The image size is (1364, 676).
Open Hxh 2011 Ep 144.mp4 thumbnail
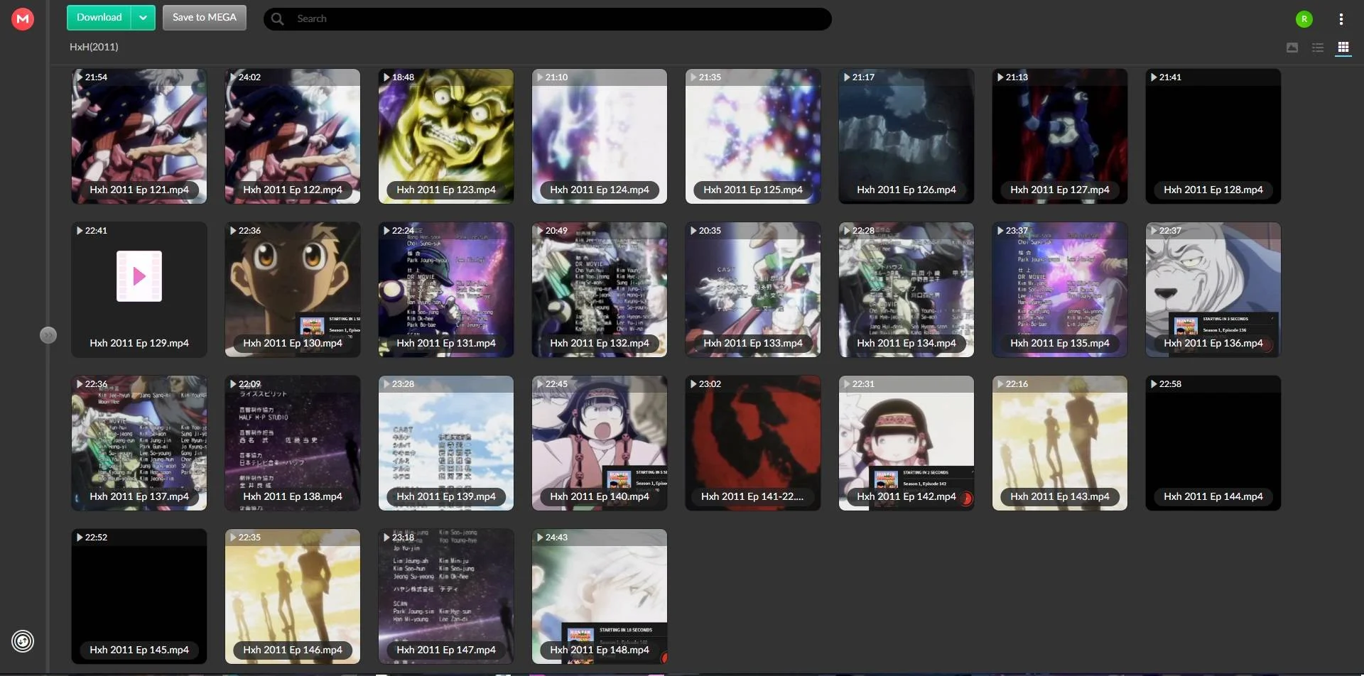[1213, 443]
